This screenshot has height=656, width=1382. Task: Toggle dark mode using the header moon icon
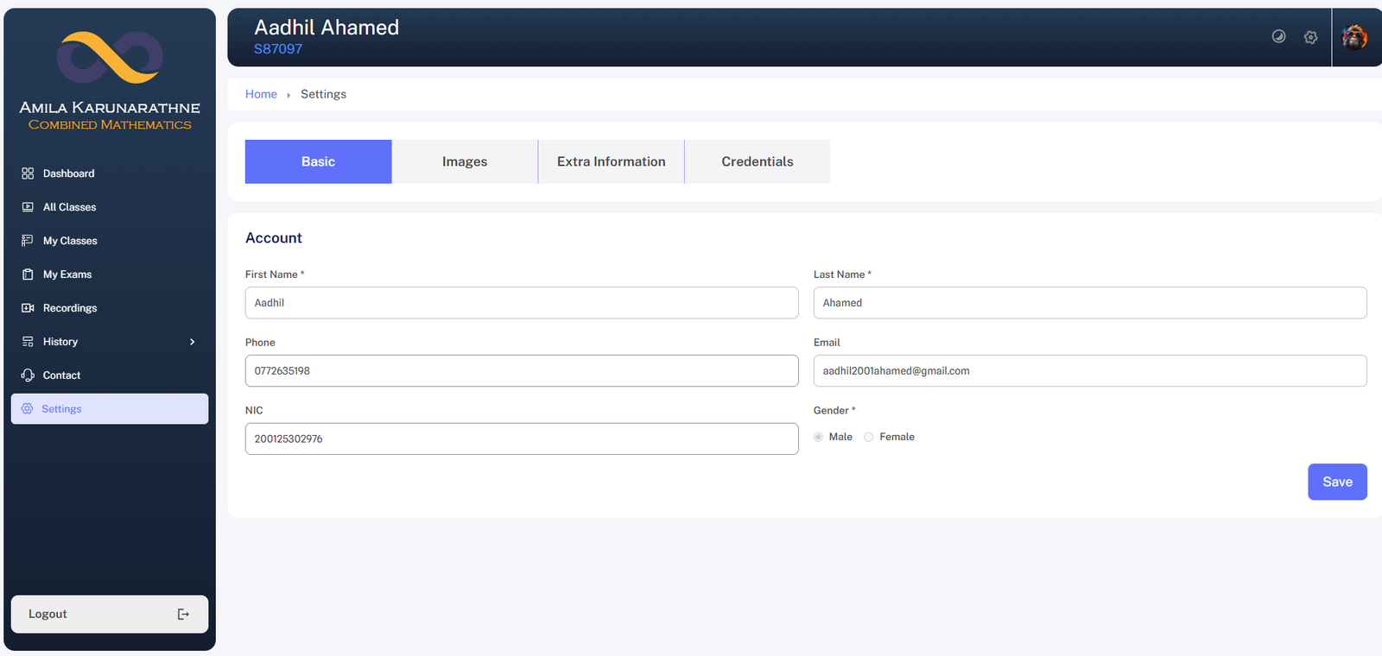click(x=1278, y=36)
